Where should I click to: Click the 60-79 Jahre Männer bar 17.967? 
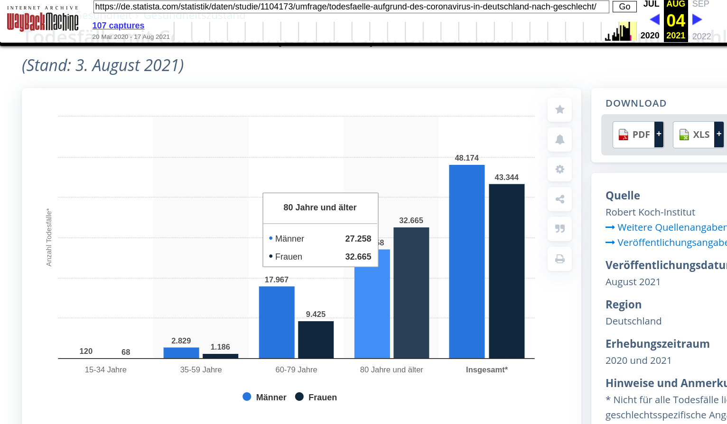(x=277, y=322)
